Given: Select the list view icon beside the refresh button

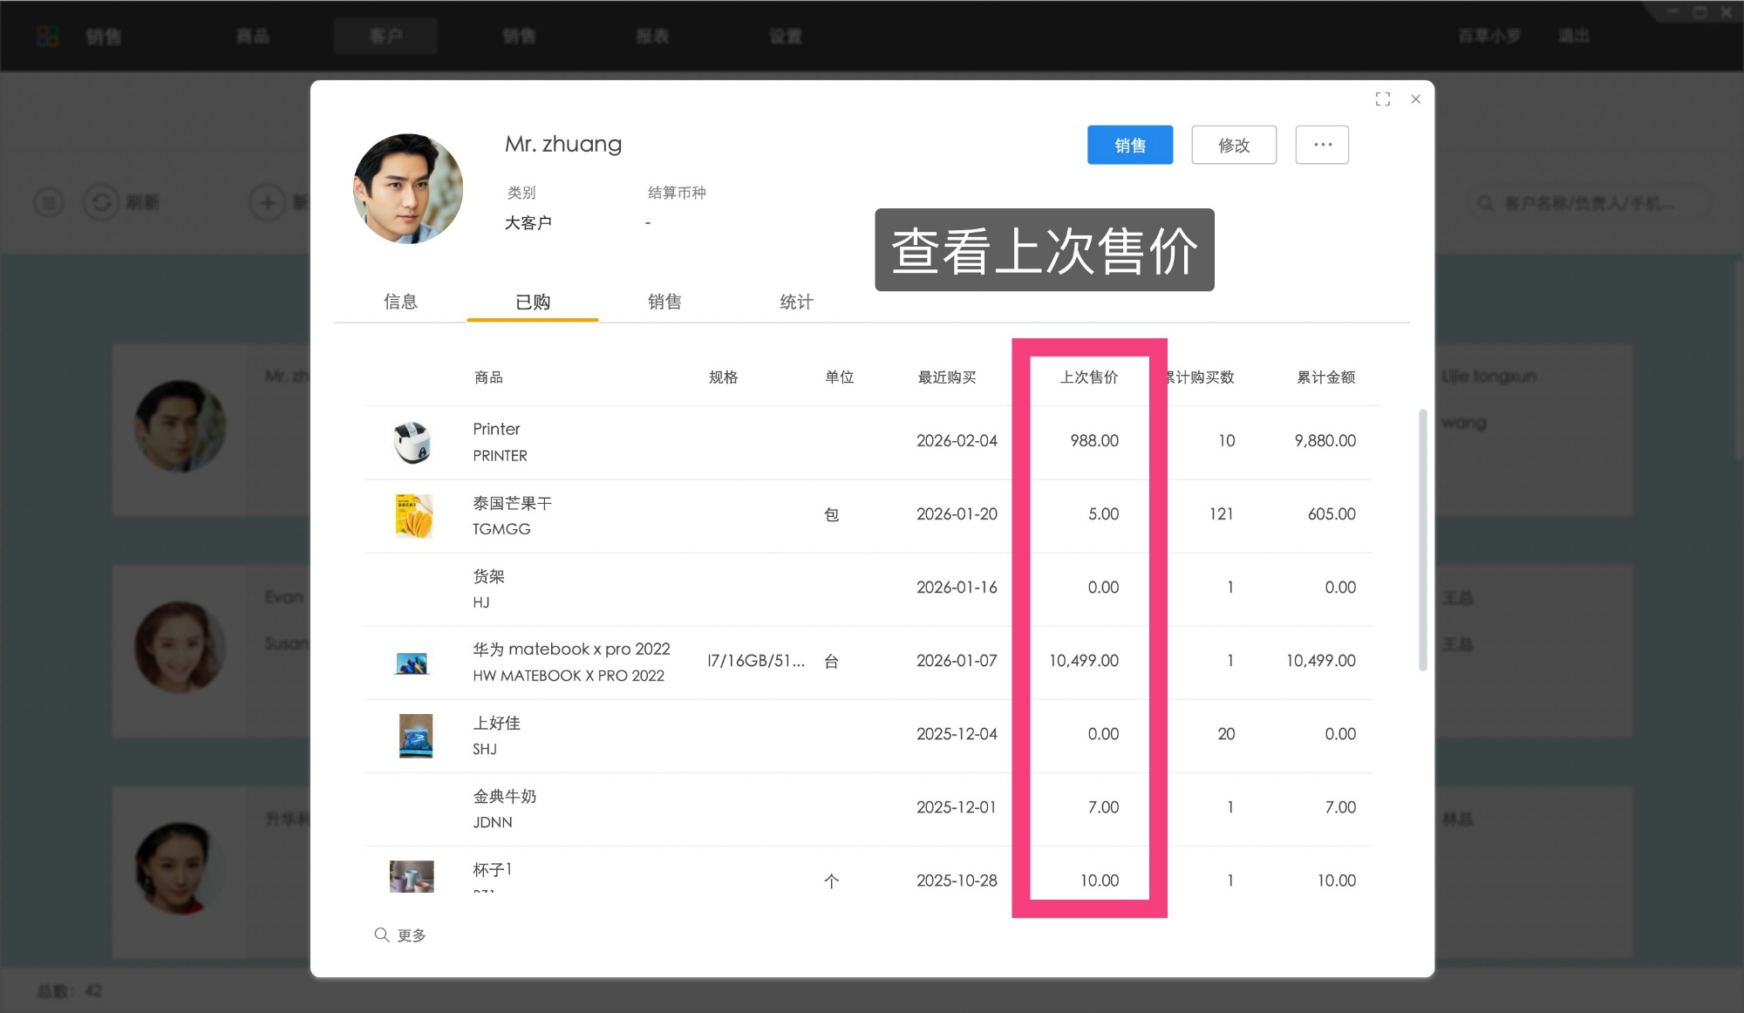Looking at the screenshot, I should (x=48, y=202).
